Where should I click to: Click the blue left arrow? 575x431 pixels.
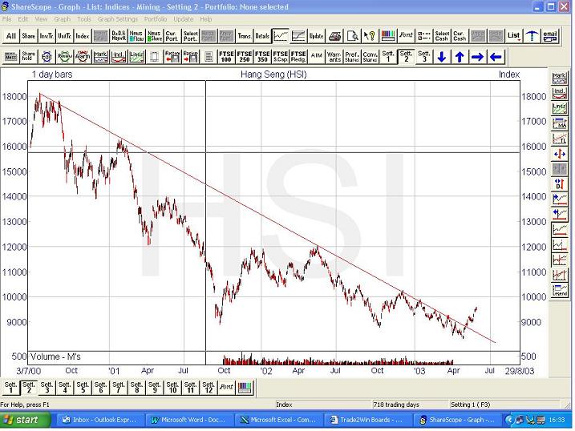click(x=496, y=57)
